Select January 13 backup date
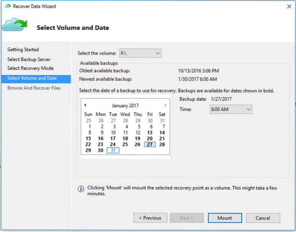Image resolution: width=296 pixels, height=232 pixels. (x=150, y=133)
